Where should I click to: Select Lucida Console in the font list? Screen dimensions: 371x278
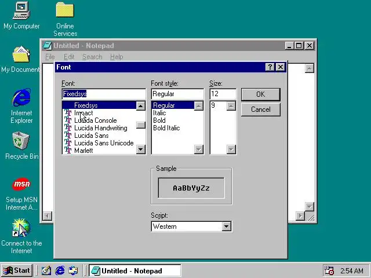pyautogui.click(x=99, y=120)
